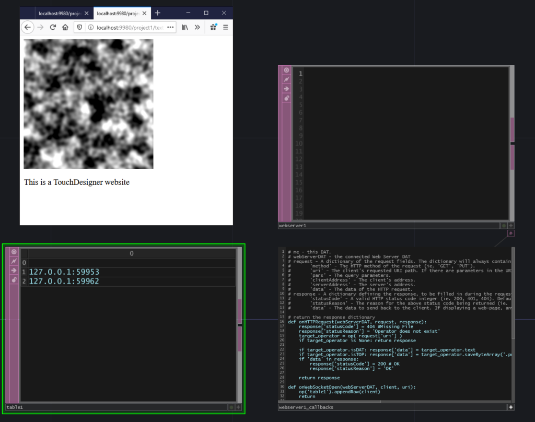The width and height of the screenshot is (535, 422).
Task: Select table cell 127.0.0.1:59962
Action: pyautogui.click(x=132, y=282)
